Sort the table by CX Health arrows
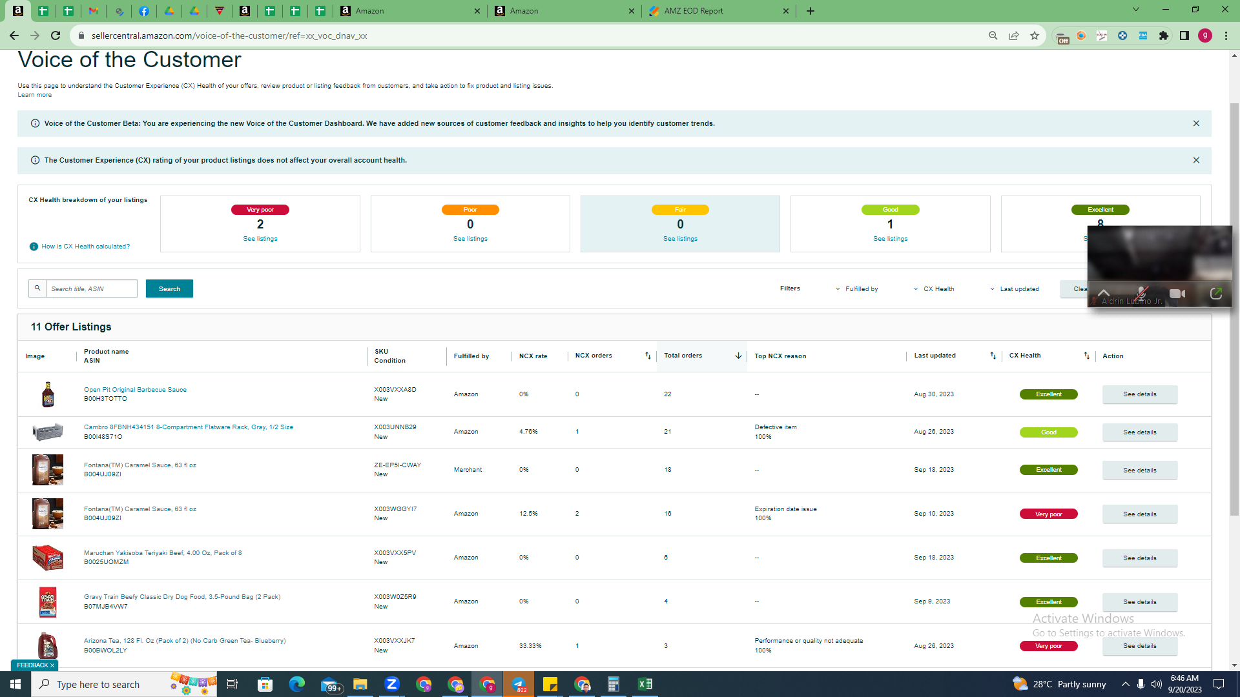Screen dimensions: 1240x697 pyautogui.click(x=1087, y=356)
